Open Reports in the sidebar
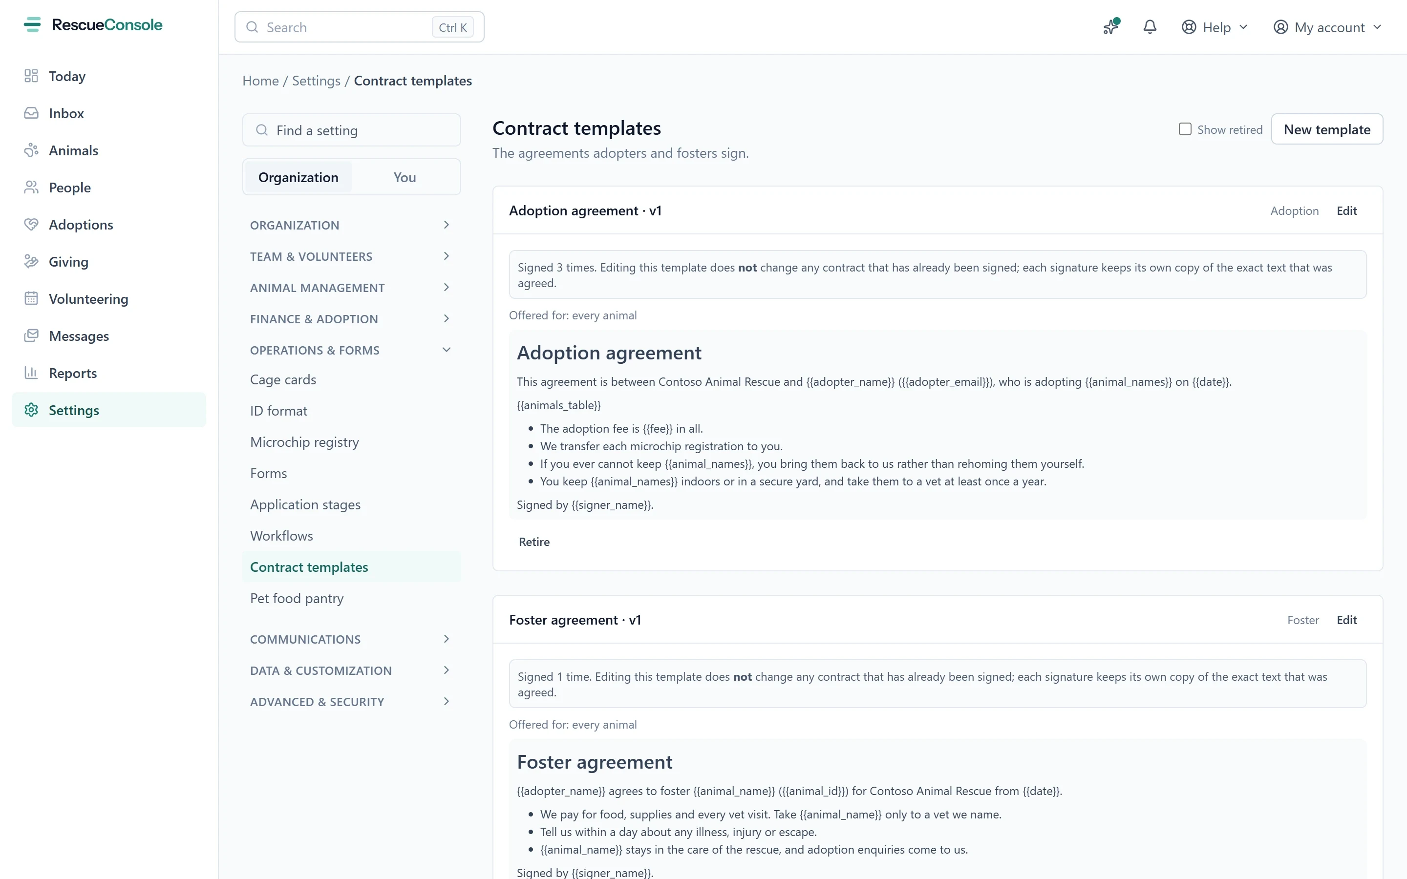This screenshot has width=1407, height=879. 109,373
